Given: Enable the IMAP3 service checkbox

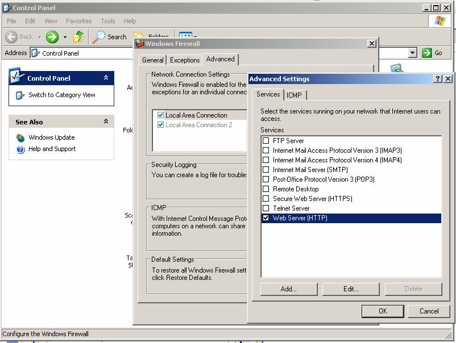Looking at the screenshot, I should [x=266, y=150].
